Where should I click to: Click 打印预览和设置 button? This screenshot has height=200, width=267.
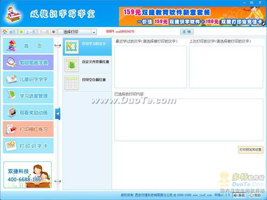tap(251, 150)
